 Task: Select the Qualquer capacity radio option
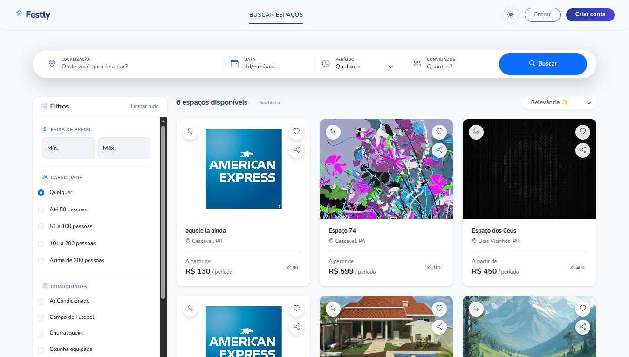[41, 193]
